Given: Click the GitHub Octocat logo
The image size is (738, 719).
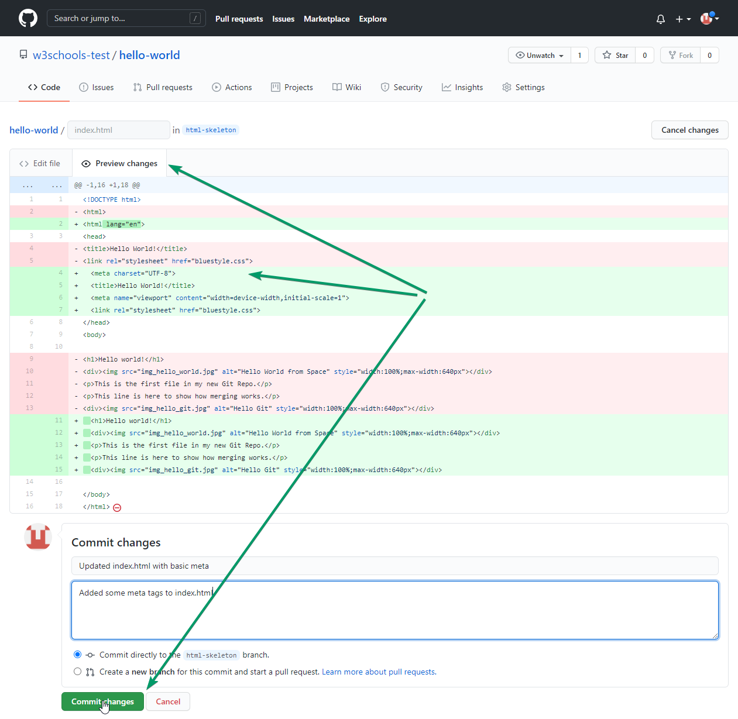Looking at the screenshot, I should point(28,18).
